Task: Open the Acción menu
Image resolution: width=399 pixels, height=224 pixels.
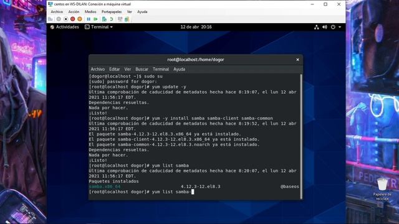Action: coord(74,12)
